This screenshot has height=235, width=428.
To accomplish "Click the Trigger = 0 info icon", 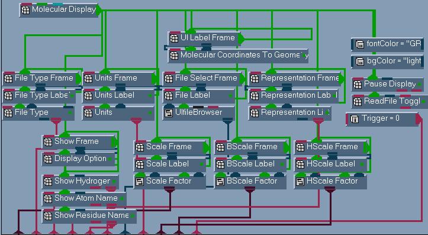I will pos(355,119).
